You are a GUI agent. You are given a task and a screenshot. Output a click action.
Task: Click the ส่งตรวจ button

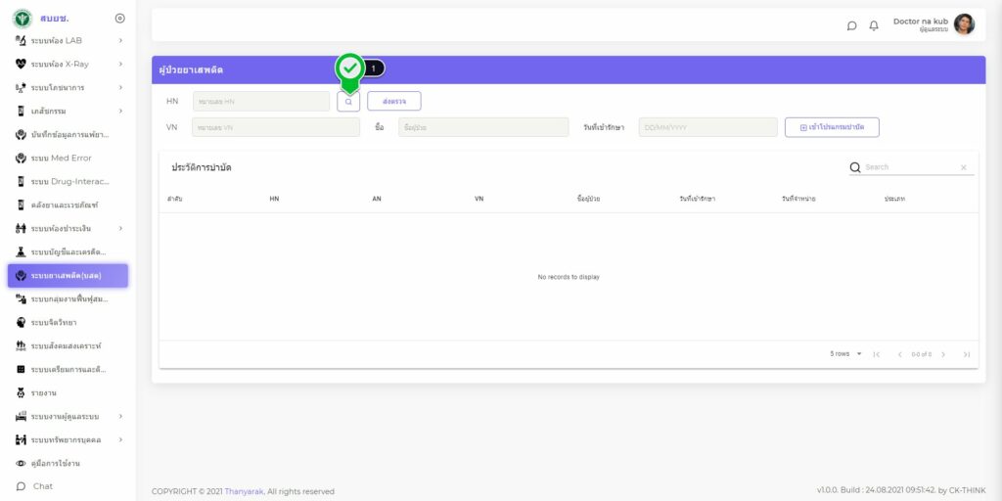coord(393,102)
